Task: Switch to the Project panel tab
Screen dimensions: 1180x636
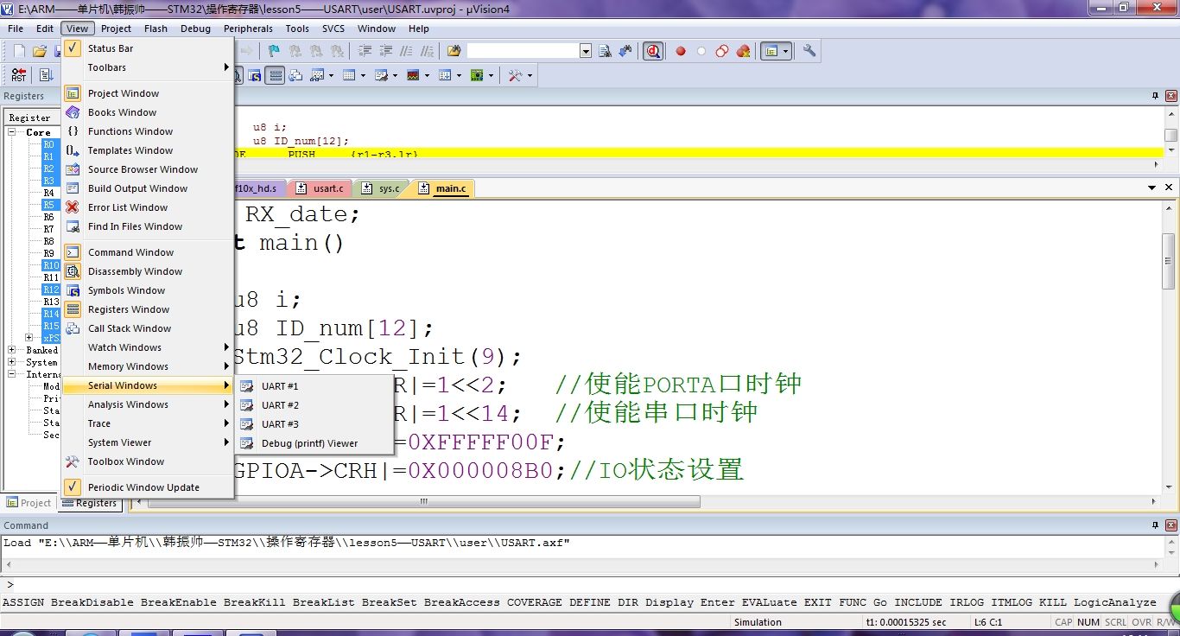Action: (x=30, y=503)
